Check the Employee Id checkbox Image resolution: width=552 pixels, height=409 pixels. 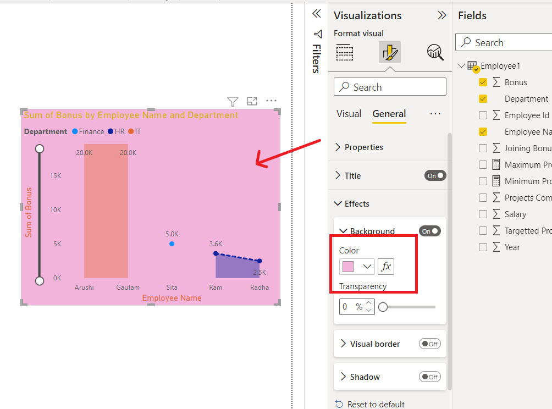[483, 115]
